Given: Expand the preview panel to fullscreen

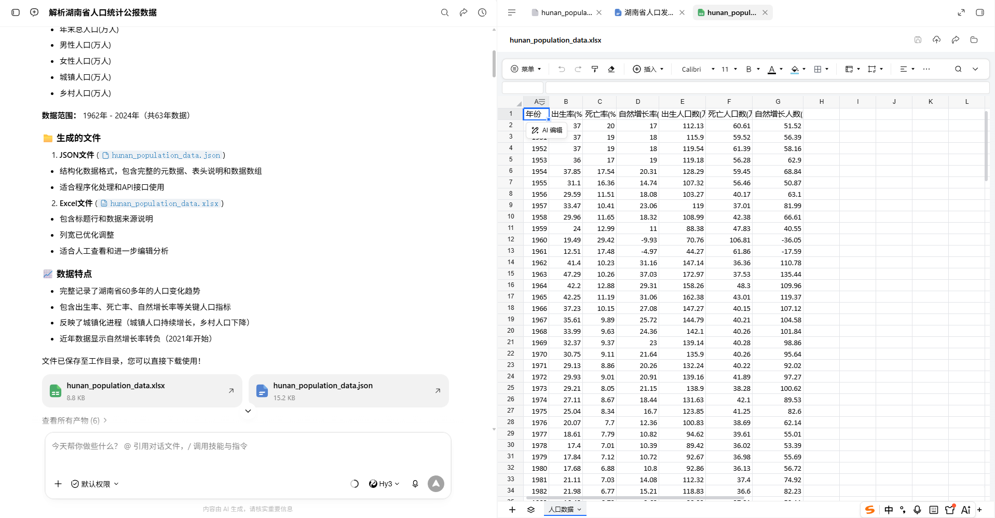Looking at the screenshot, I should pos(961,12).
